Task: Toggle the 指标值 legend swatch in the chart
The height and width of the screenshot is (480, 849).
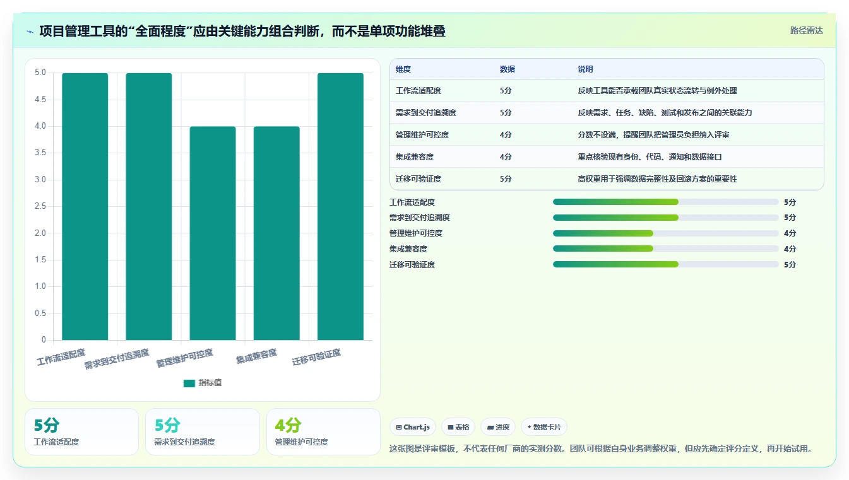Action: pyautogui.click(x=189, y=383)
